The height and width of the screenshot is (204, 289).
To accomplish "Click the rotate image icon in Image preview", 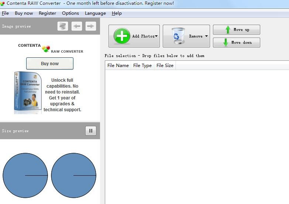I will [63, 26].
